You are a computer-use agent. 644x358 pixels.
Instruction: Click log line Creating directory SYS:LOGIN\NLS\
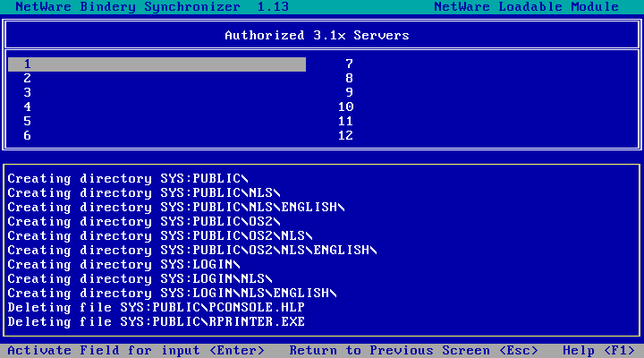[x=140, y=279]
